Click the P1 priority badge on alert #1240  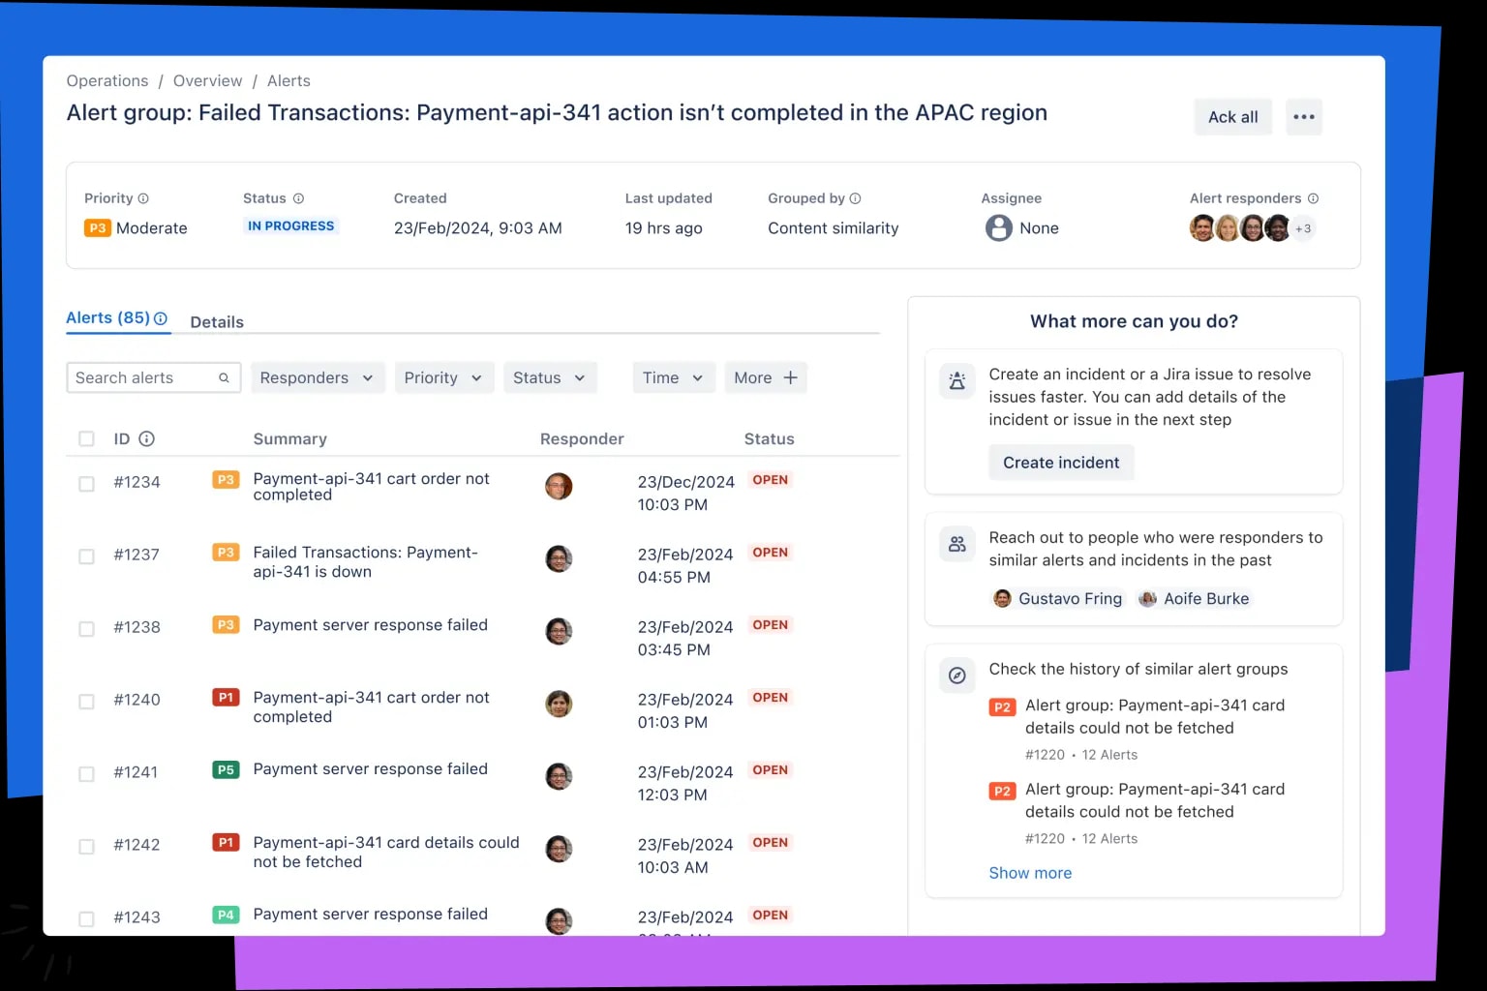(225, 698)
